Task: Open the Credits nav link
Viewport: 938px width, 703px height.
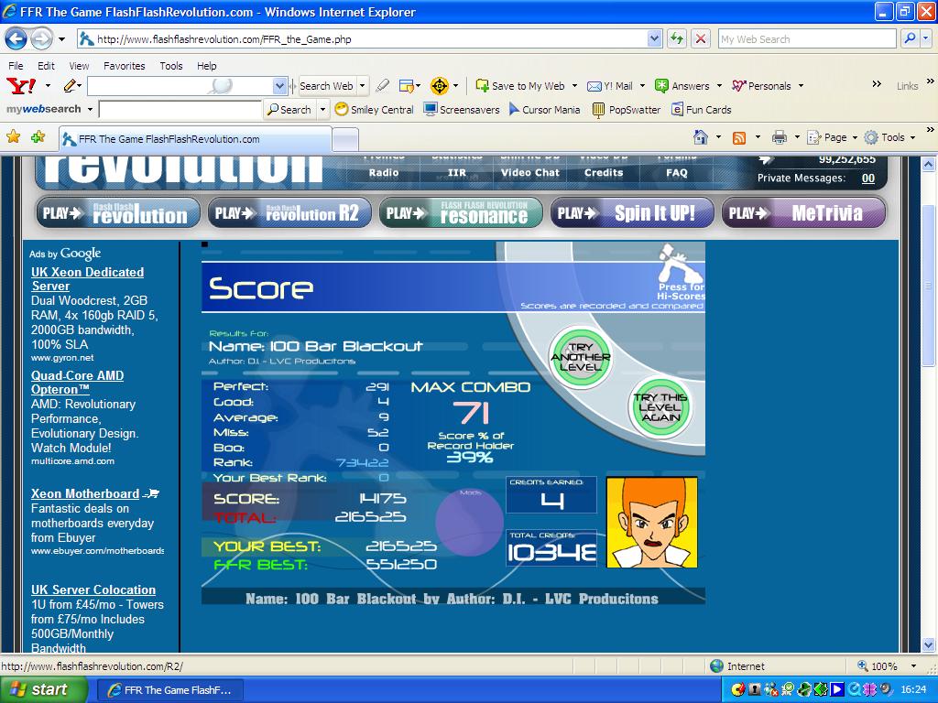Action: pyautogui.click(x=604, y=173)
